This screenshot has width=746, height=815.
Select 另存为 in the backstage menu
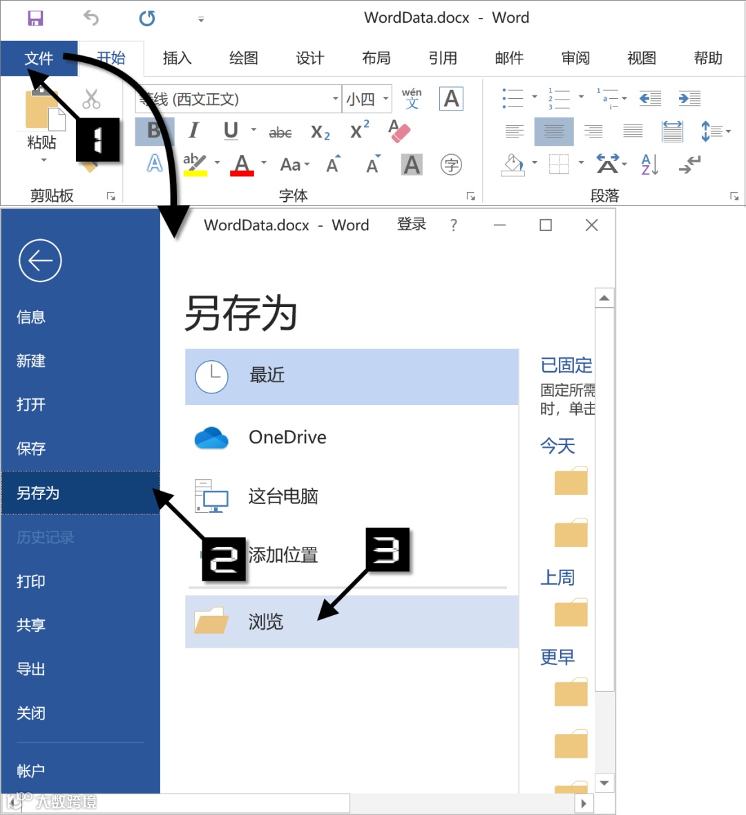tap(81, 493)
